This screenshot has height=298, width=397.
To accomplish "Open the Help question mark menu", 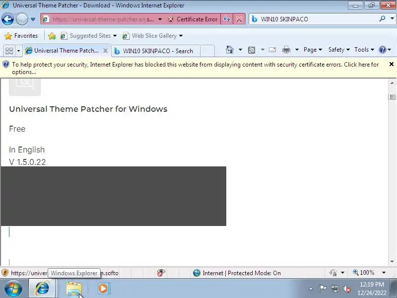I will tap(385, 50).
